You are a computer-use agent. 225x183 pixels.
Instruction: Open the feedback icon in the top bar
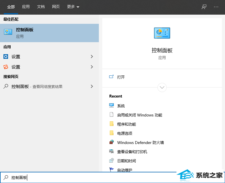[x=204, y=7]
